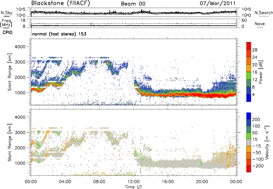Click the 4000 tick on velocity panel
The image size is (273, 189).
20,117
